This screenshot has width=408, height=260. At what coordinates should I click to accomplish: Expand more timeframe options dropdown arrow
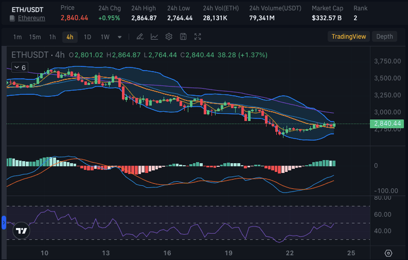[x=120, y=37]
